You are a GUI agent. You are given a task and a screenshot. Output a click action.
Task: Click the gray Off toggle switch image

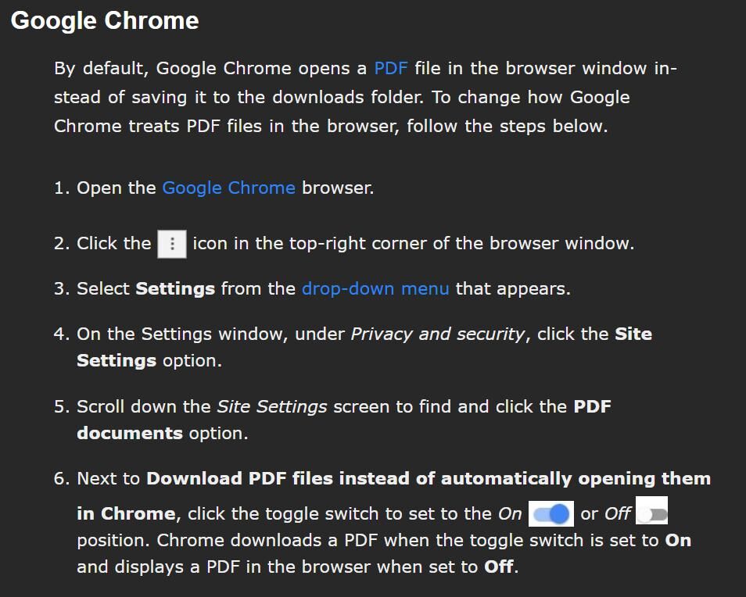pos(651,513)
